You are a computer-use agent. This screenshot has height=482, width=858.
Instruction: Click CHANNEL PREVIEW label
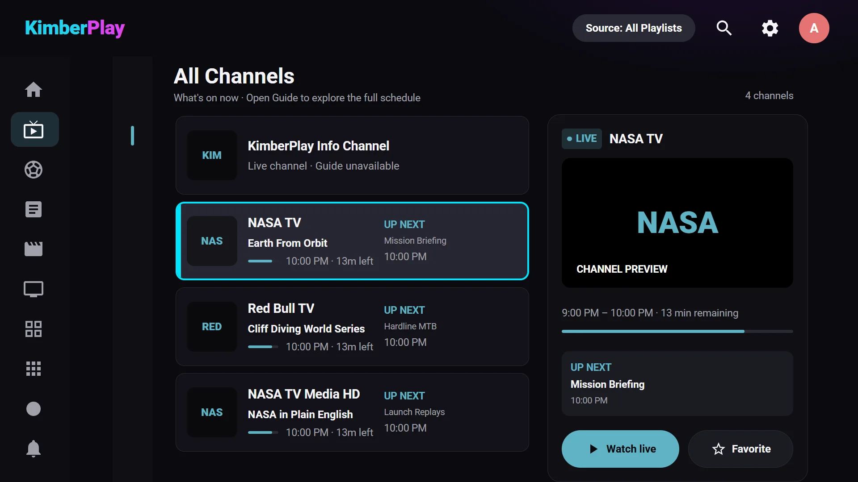(x=622, y=269)
